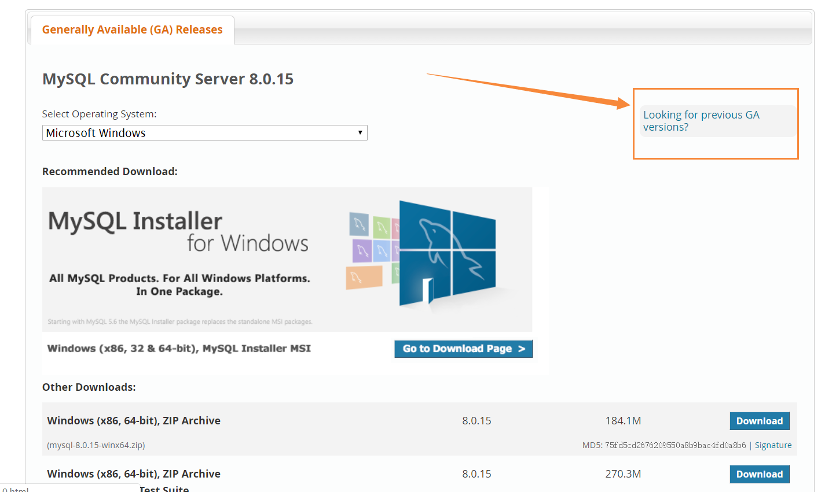Click the Recommended Download label

(110, 172)
